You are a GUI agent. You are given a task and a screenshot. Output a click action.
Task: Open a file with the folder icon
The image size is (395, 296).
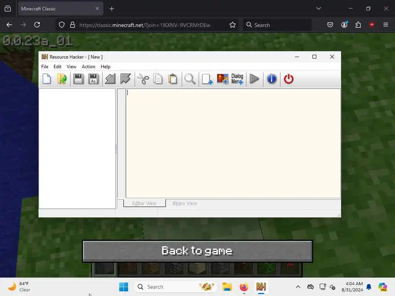point(62,79)
